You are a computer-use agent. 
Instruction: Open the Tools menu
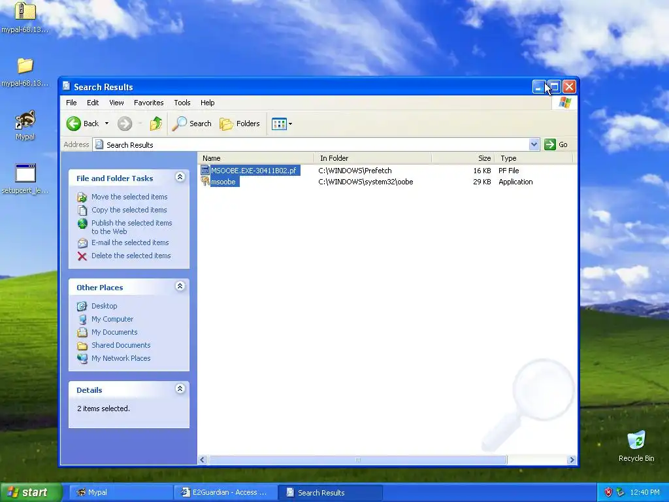point(182,103)
